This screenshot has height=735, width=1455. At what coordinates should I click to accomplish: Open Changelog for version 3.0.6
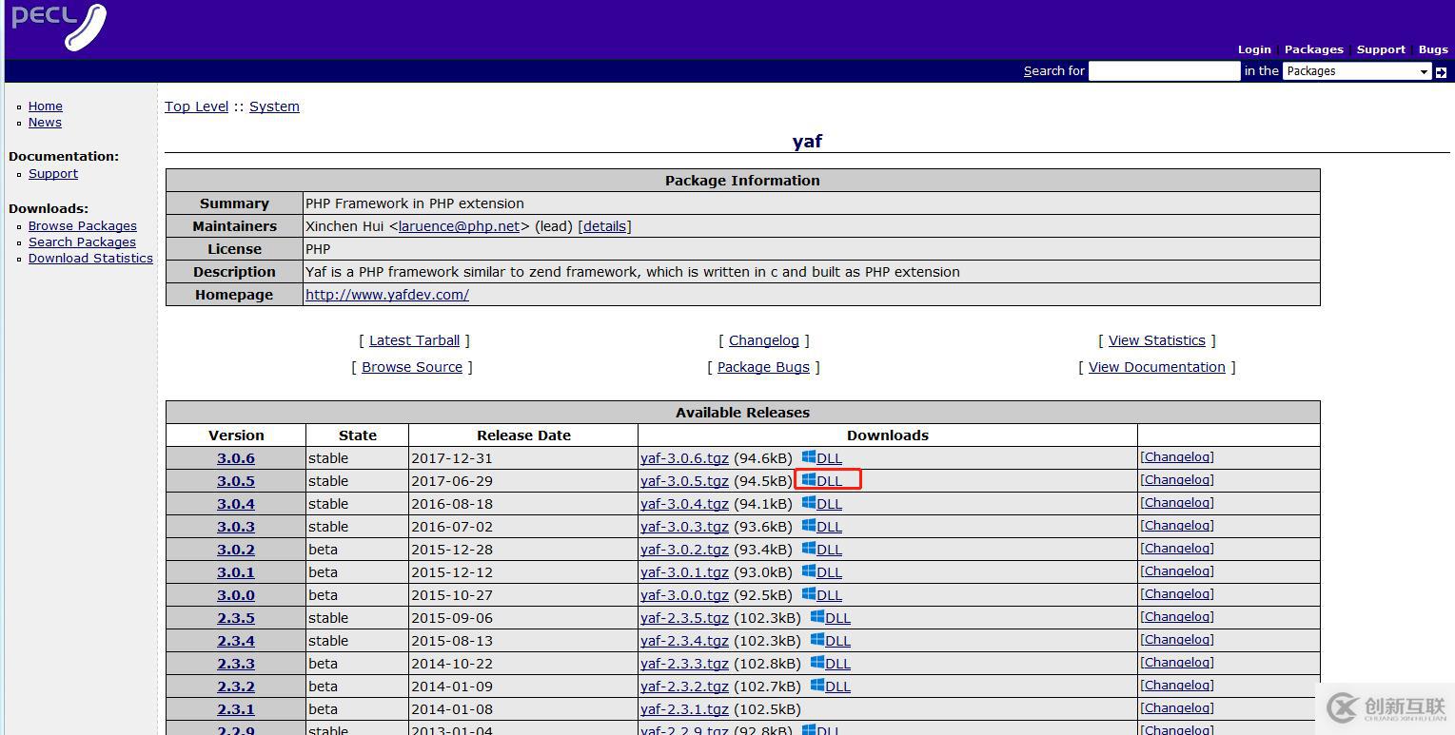1177,457
